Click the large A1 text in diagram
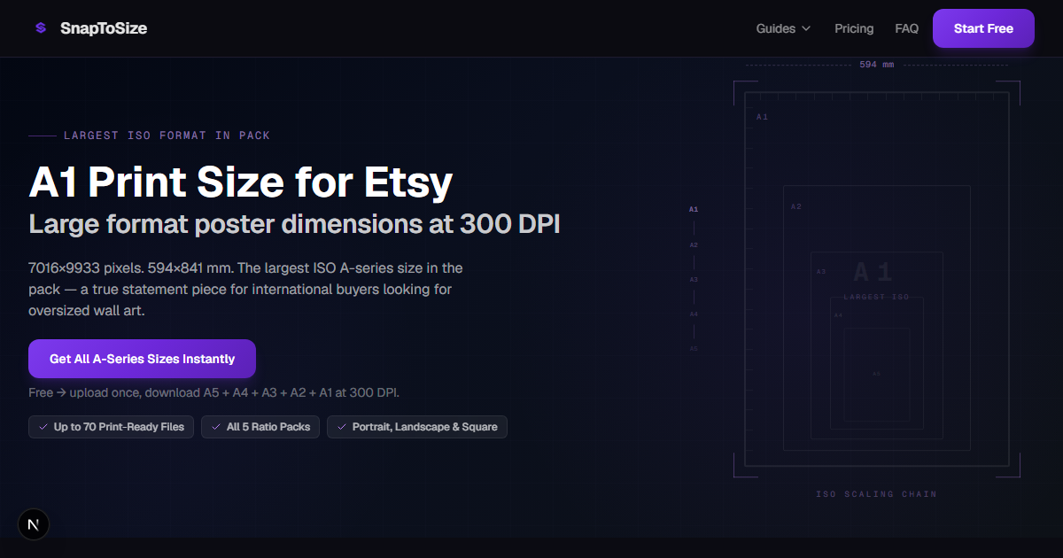Screen dimensions: 1063x558 pos(873,272)
